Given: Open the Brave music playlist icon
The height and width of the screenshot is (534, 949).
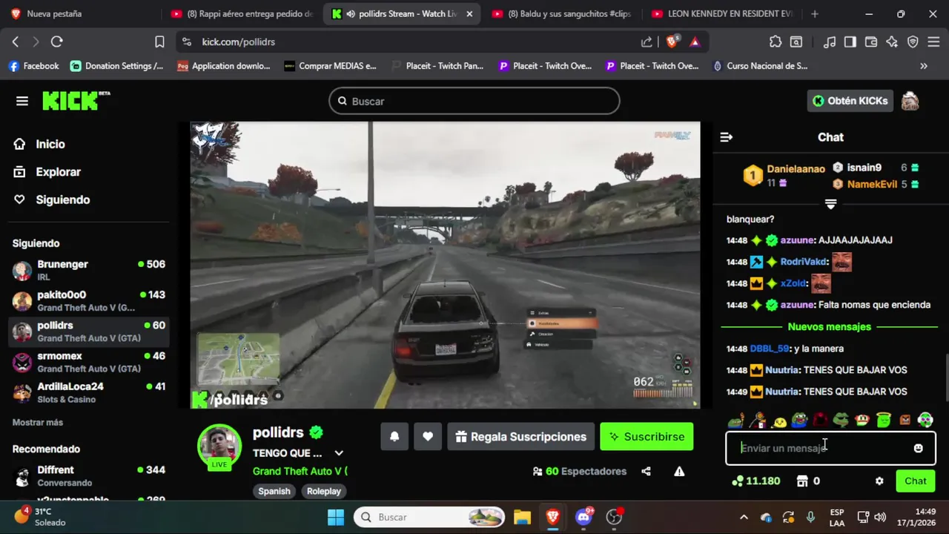Looking at the screenshot, I should coord(830,42).
